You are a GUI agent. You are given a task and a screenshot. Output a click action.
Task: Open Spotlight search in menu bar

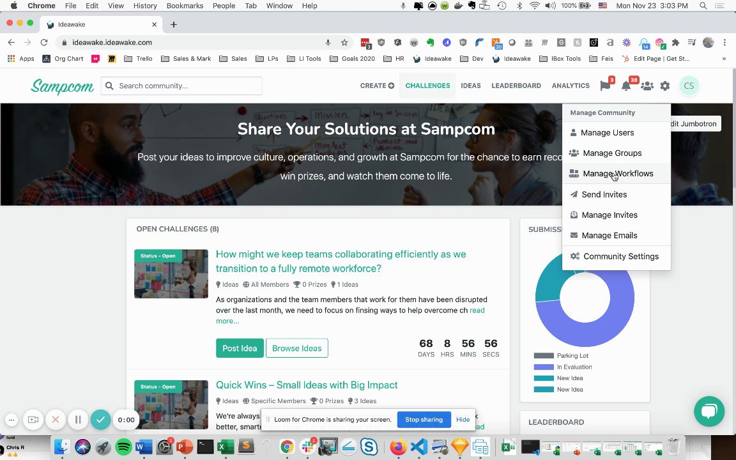click(703, 6)
